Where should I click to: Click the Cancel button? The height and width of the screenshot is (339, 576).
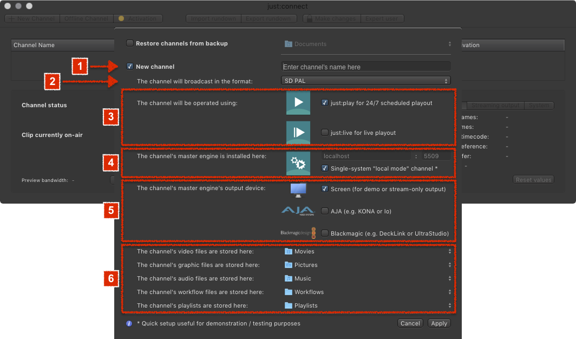[x=410, y=323]
